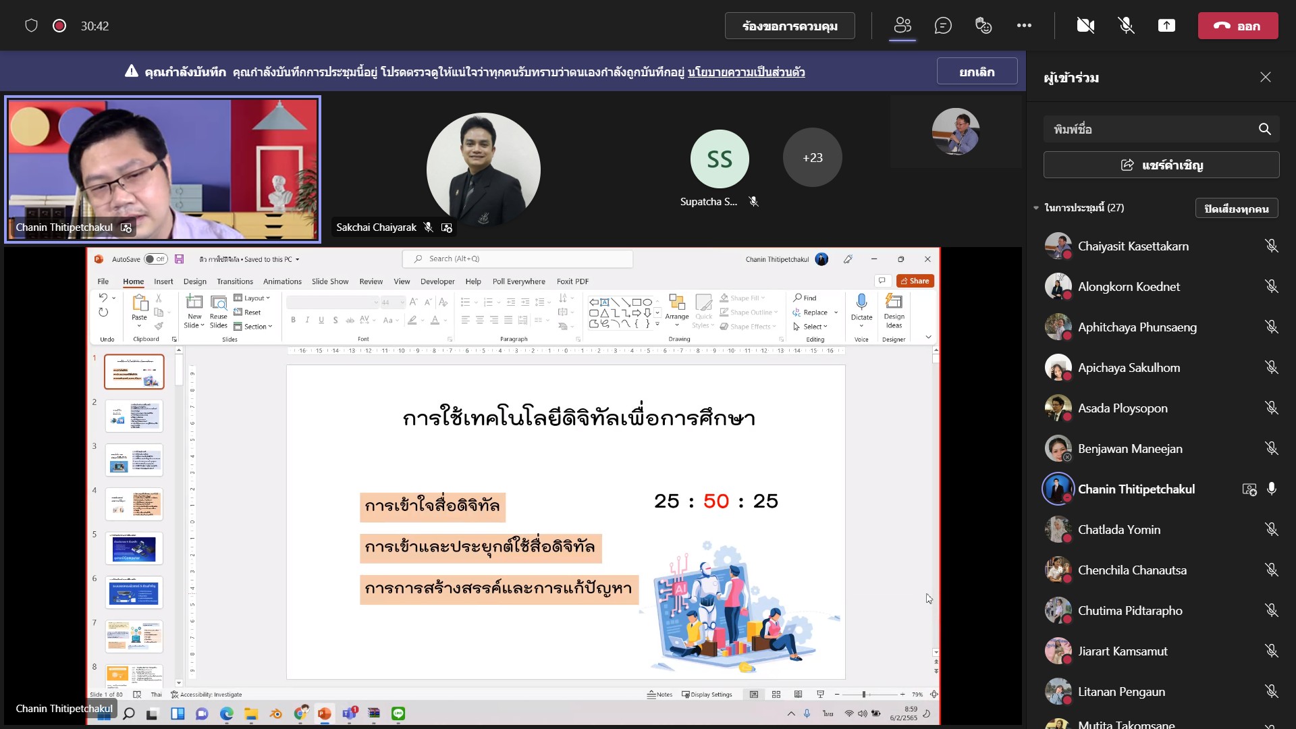Dismiss the recording banner with its button

click(977, 72)
